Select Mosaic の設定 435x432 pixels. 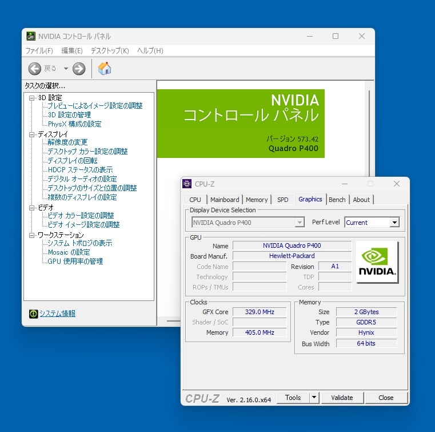pyautogui.click(x=69, y=252)
